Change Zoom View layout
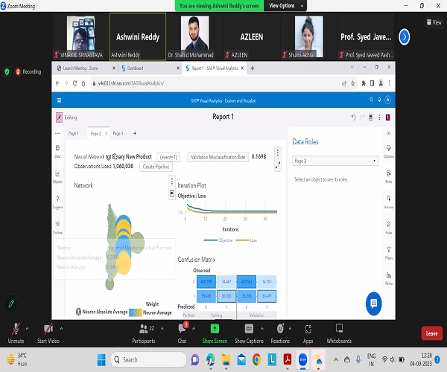Image resolution: width=447 pixels, height=372 pixels. coord(434,22)
